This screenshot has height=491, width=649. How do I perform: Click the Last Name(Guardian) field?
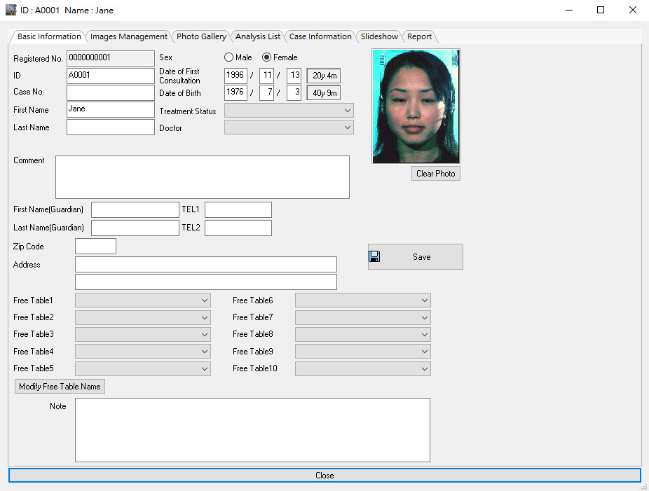pyautogui.click(x=135, y=228)
